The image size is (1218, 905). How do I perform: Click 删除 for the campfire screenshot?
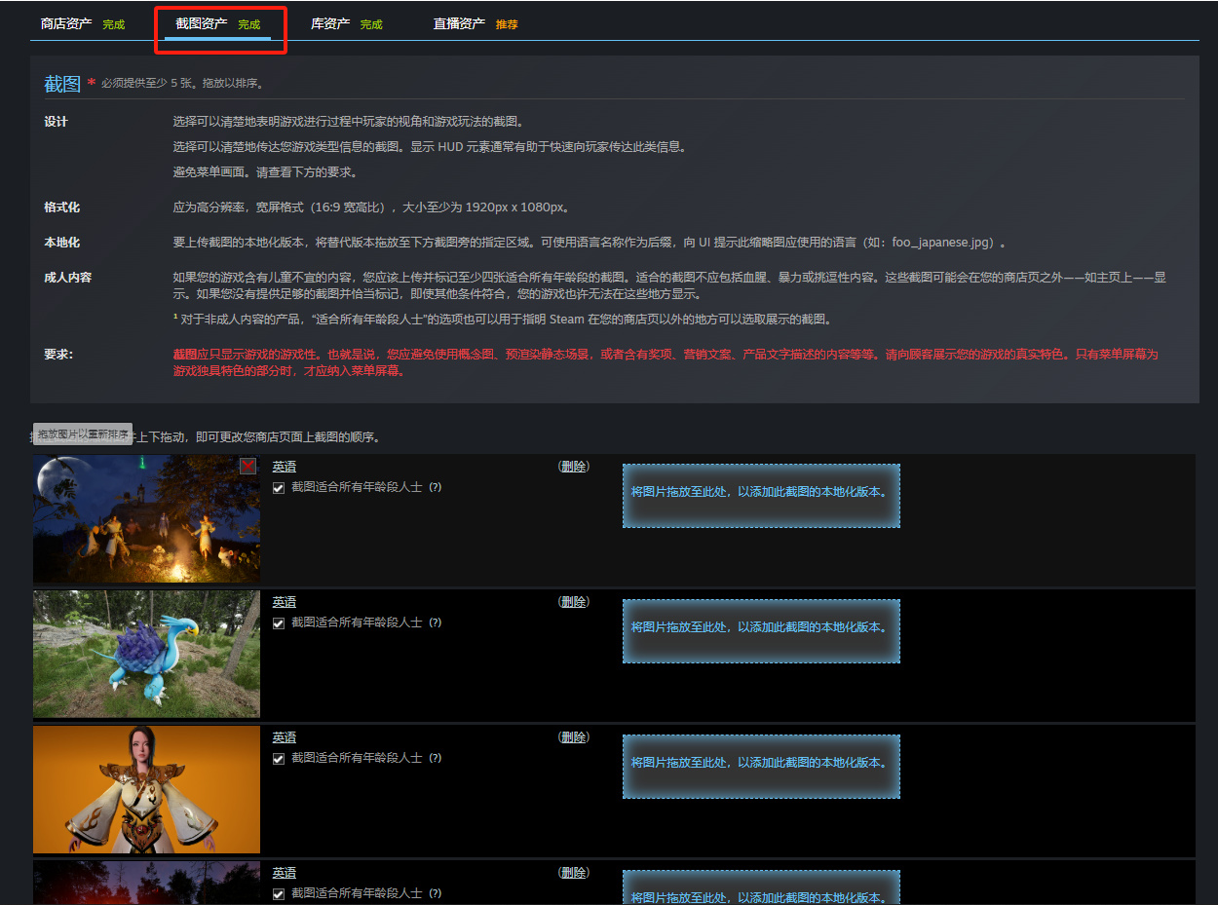click(x=573, y=467)
